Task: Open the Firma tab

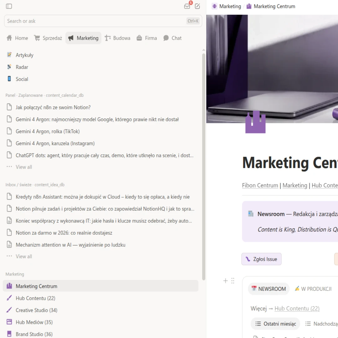Action: coord(146,38)
